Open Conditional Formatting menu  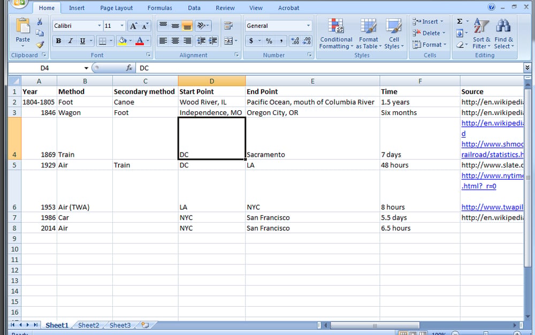(336, 34)
